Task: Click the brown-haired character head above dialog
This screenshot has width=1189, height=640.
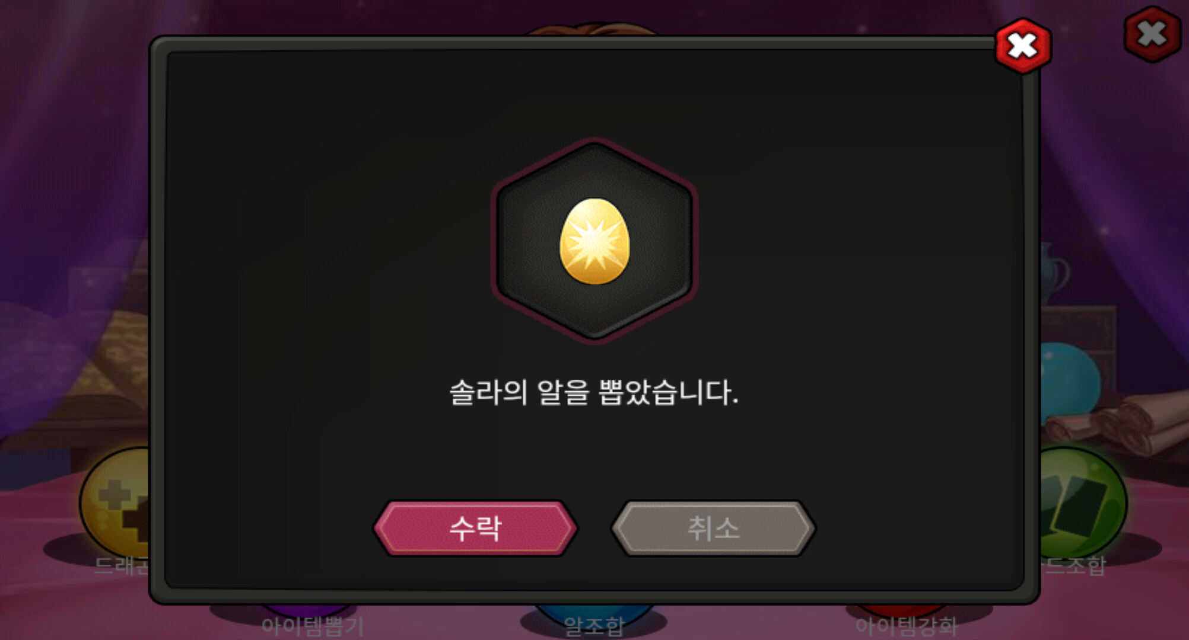Action: [593, 30]
